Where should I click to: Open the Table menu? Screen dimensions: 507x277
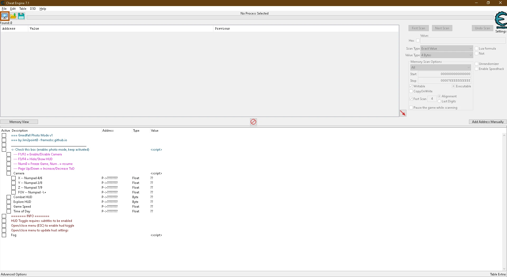click(x=23, y=9)
